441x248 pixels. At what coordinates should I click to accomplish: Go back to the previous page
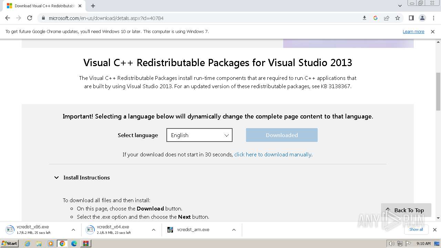pyautogui.click(x=8, y=18)
